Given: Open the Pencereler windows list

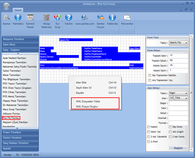Looking at the screenshot, I should pos(127,19).
